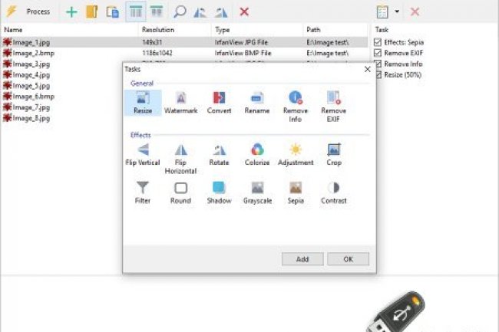Image resolution: width=499 pixels, height=332 pixels.
Task: Click OK in the Tasks dialog
Action: click(x=349, y=259)
